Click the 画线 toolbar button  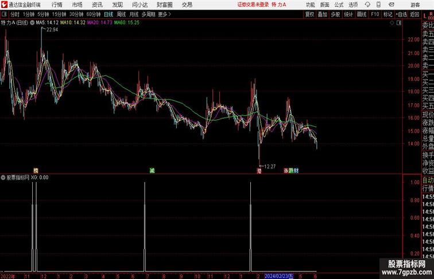point(362,14)
